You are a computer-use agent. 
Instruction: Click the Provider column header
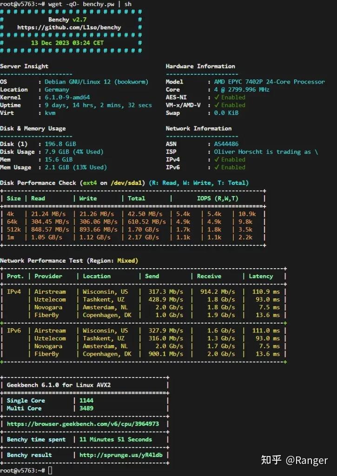coord(48,276)
